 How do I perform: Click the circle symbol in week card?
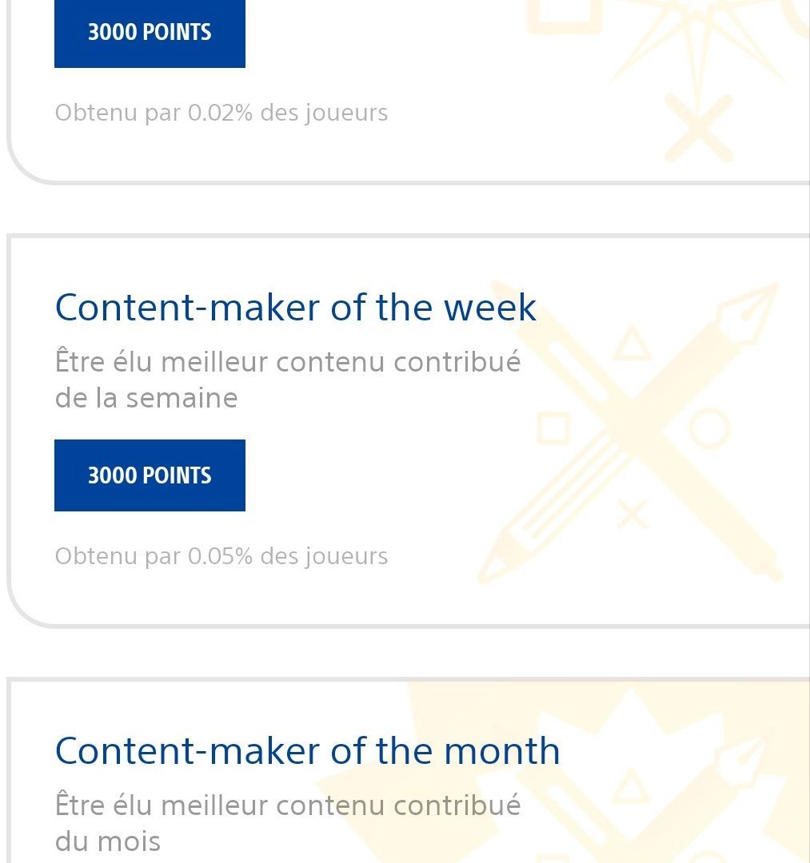tap(709, 428)
